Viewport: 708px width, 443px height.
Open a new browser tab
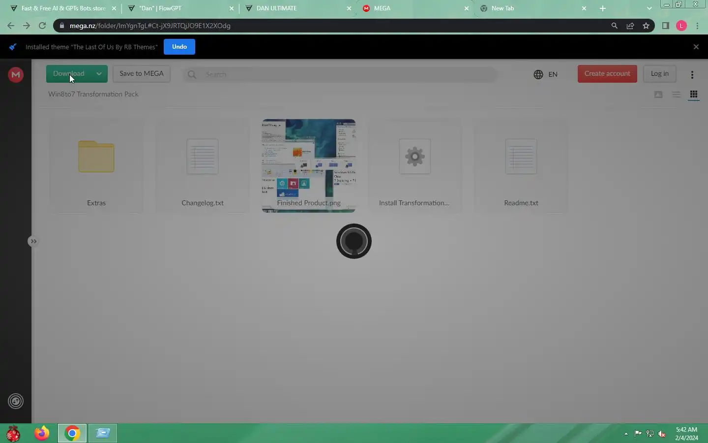pyautogui.click(x=603, y=8)
